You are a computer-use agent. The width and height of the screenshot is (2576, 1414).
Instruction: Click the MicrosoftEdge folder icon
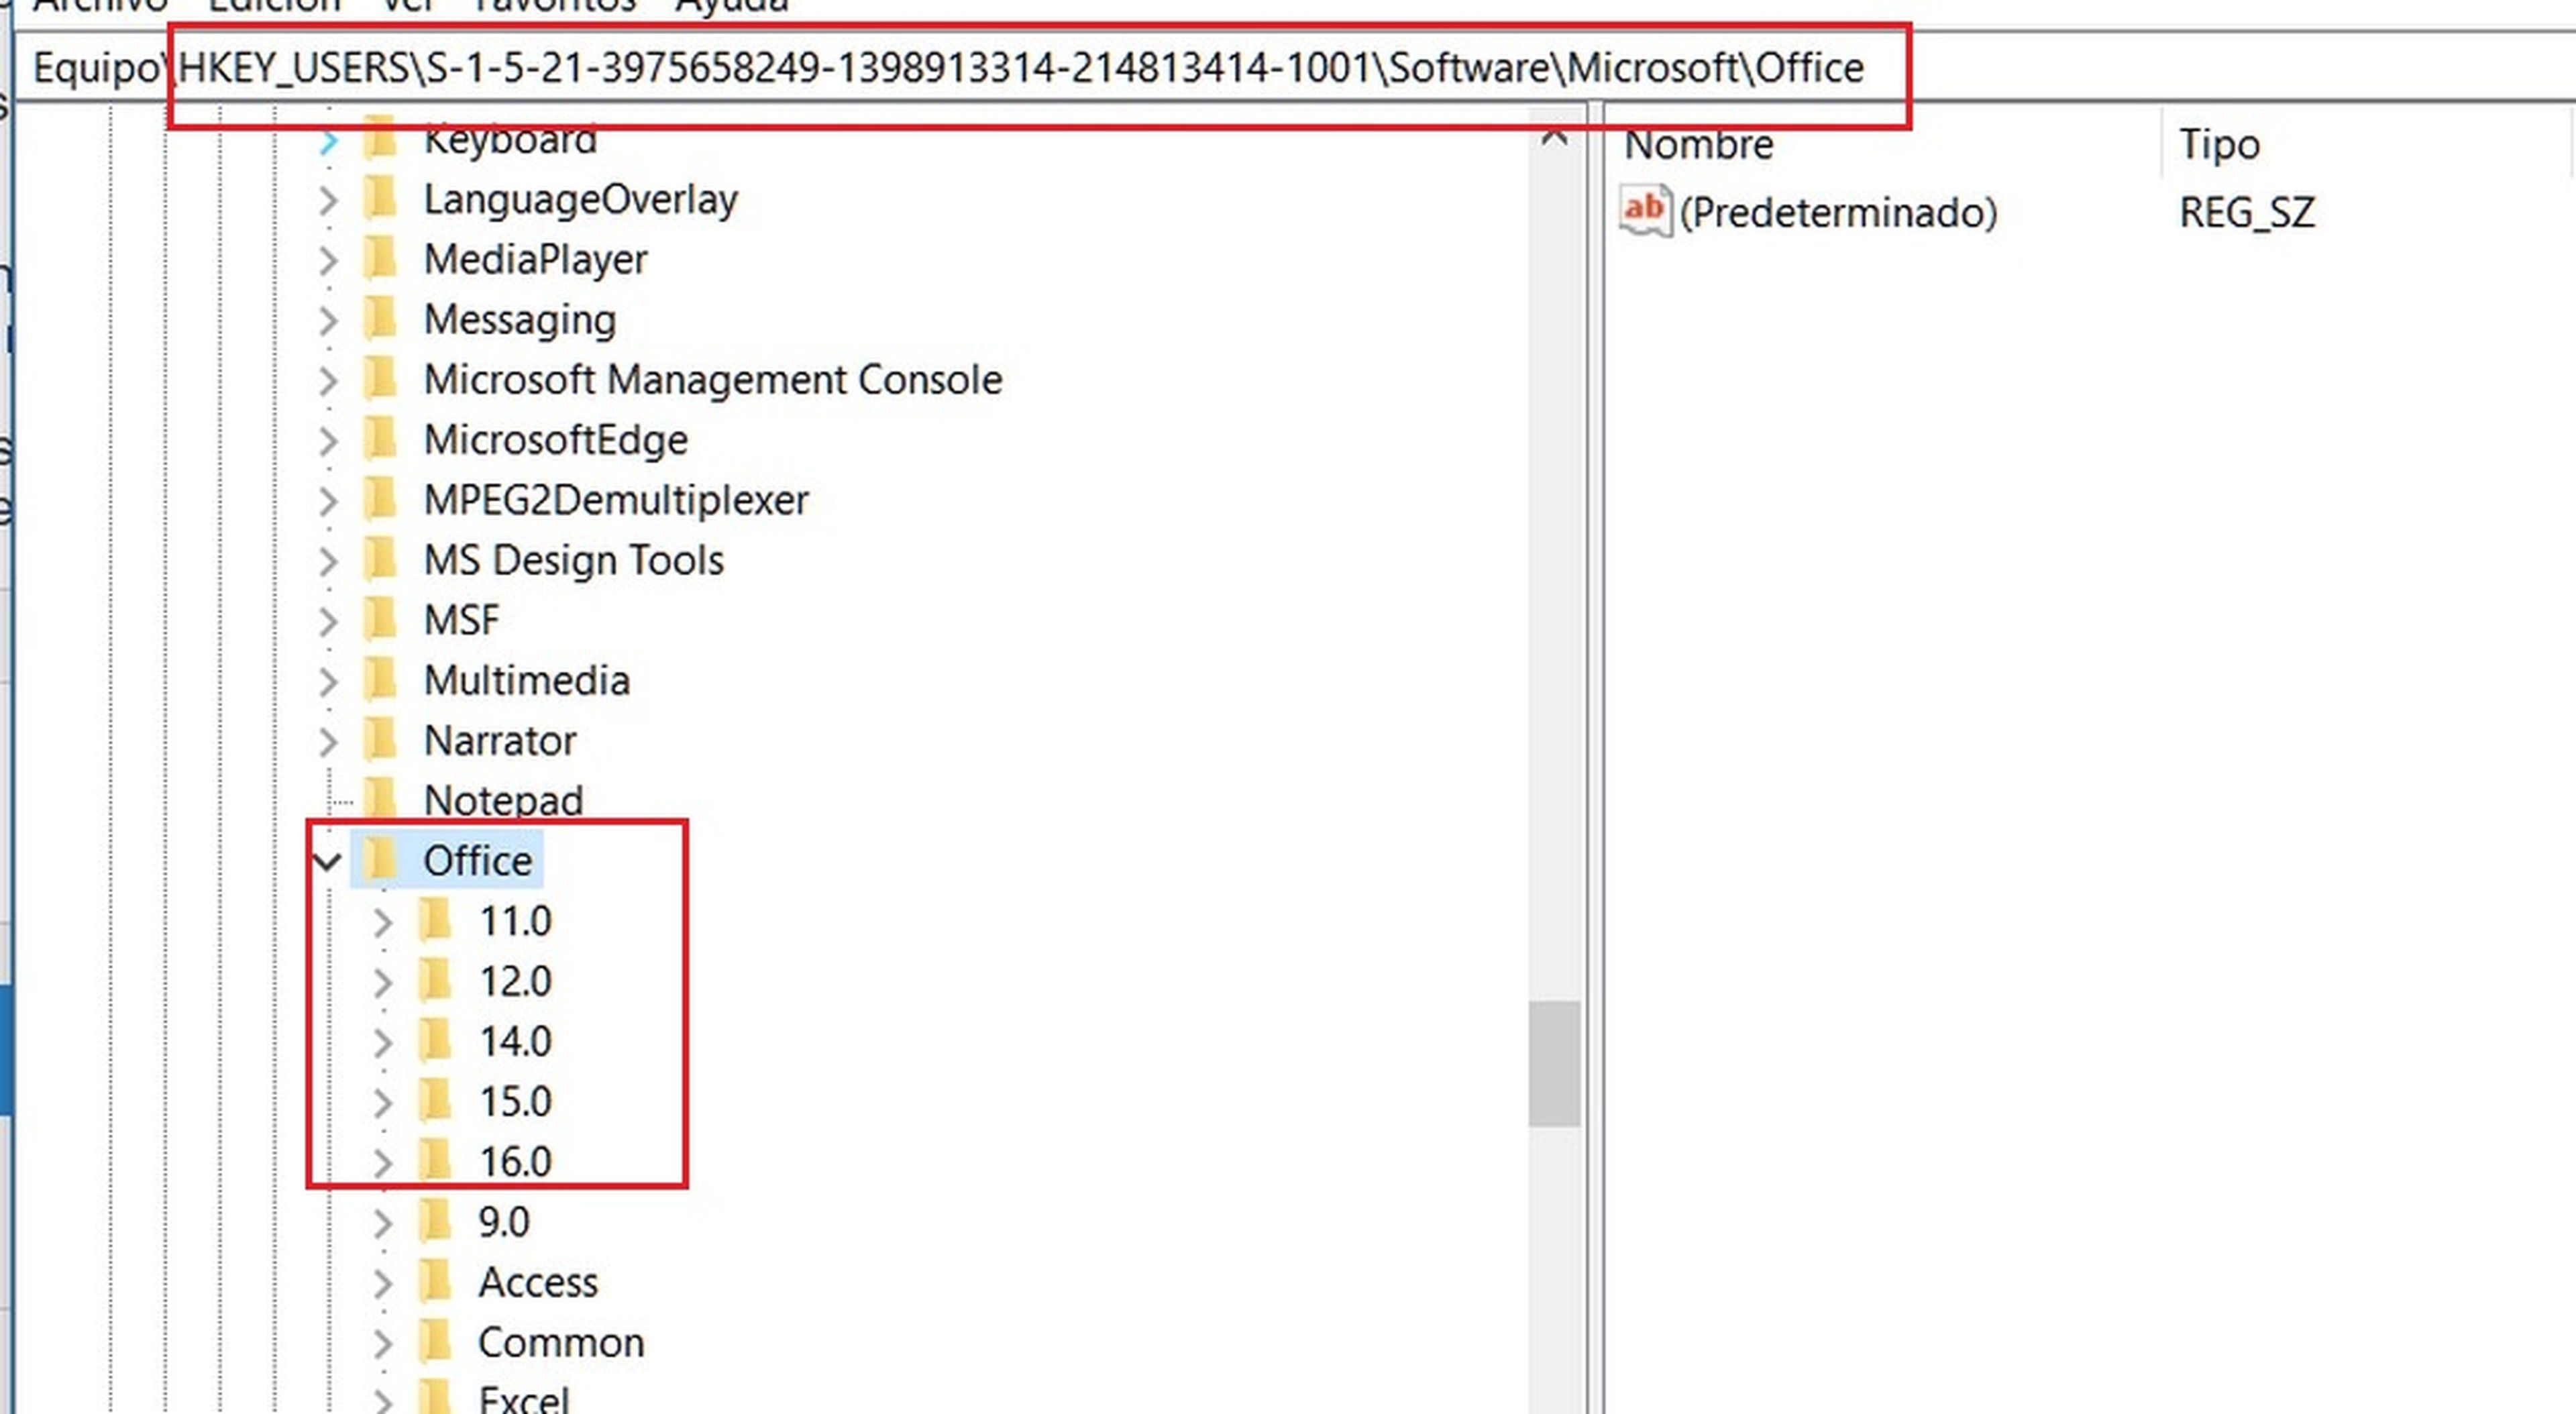coord(380,438)
